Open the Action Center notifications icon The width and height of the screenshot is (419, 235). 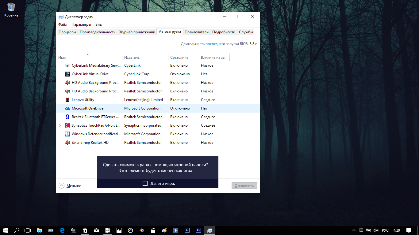click(x=409, y=230)
